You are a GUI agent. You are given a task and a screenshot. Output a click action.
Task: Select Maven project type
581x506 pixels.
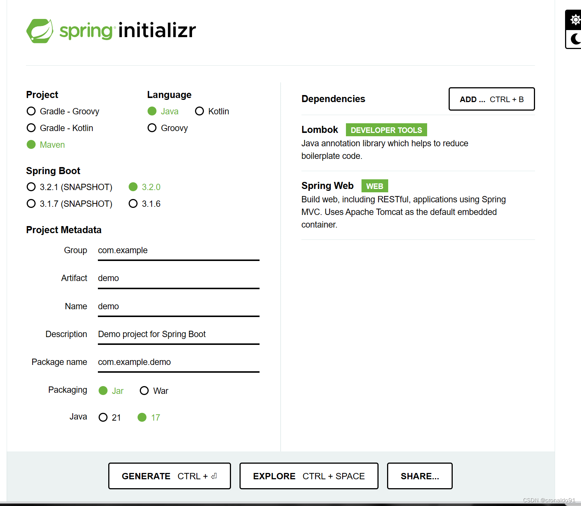click(x=46, y=145)
